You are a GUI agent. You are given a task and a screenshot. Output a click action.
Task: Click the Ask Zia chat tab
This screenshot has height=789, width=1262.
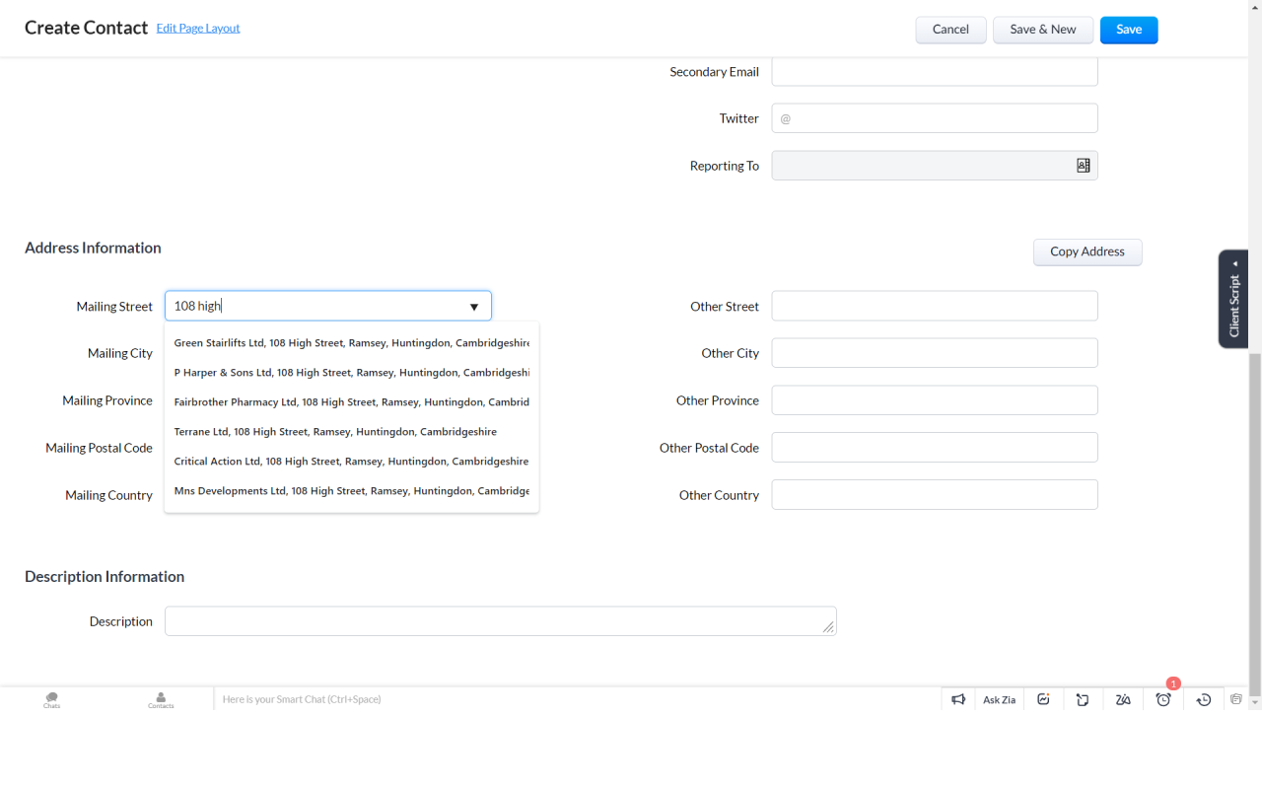coord(999,698)
